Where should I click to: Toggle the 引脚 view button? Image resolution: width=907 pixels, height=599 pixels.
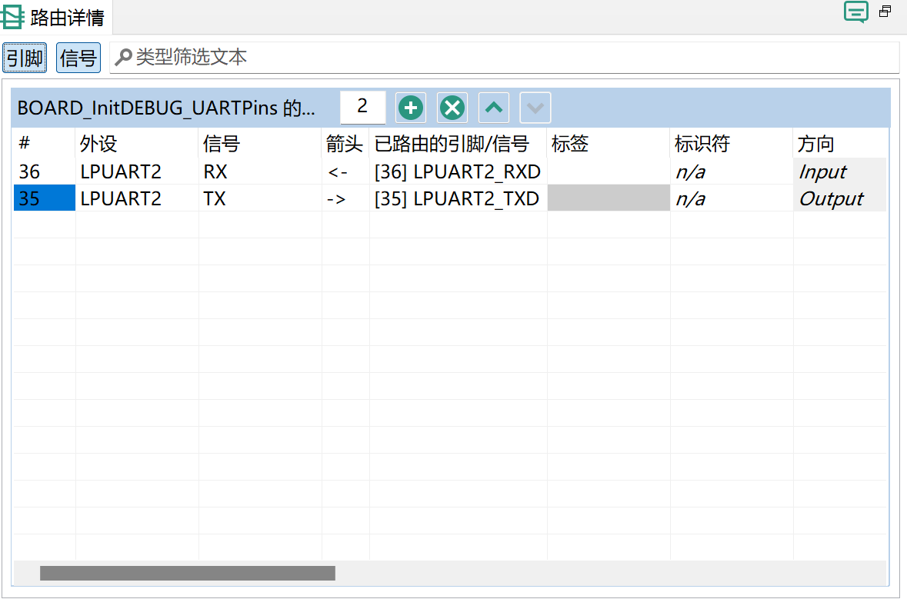pyautogui.click(x=25, y=58)
